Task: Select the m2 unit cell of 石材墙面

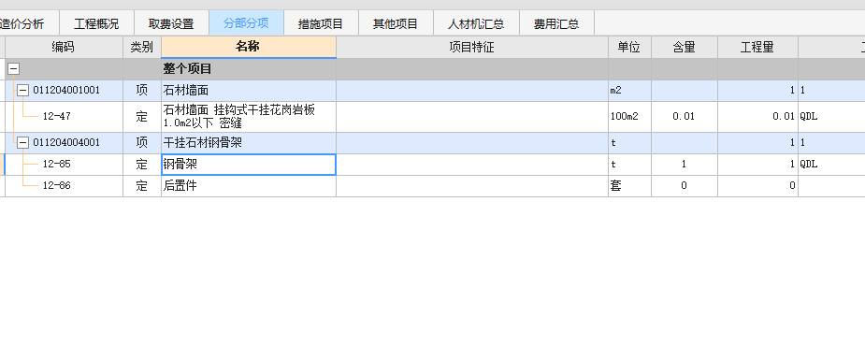Action: tap(629, 91)
